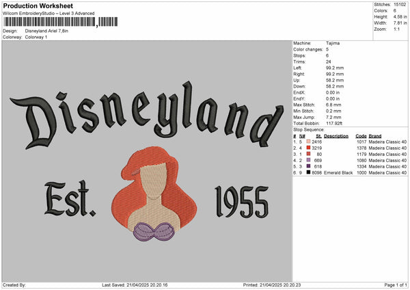Click the Max Stitch value '6.8 mm'

pos(333,105)
